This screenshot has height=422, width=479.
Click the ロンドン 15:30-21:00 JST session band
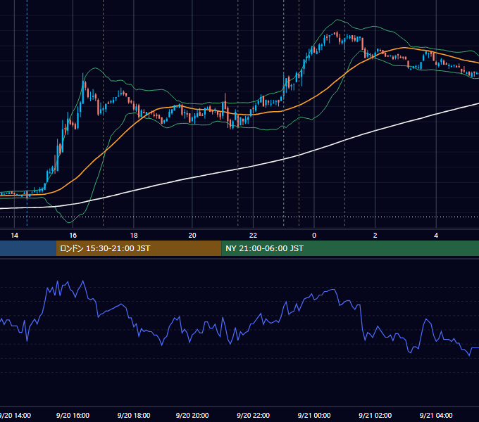[139, 248]
